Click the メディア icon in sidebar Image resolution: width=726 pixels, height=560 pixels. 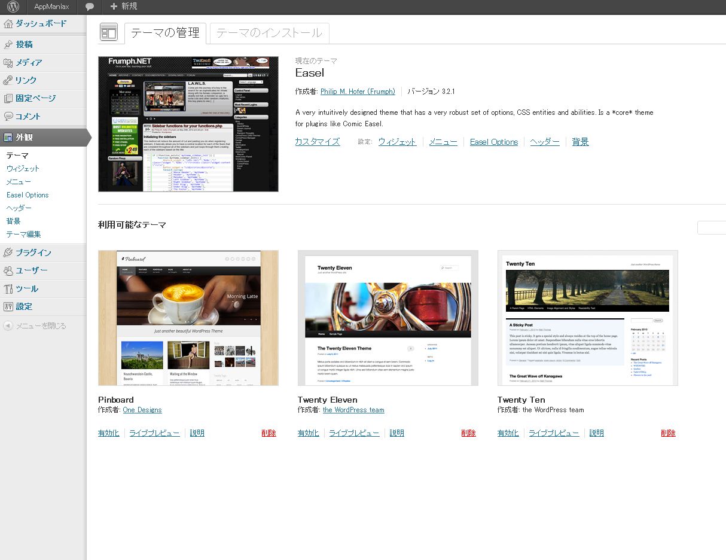tap(8, 62)
